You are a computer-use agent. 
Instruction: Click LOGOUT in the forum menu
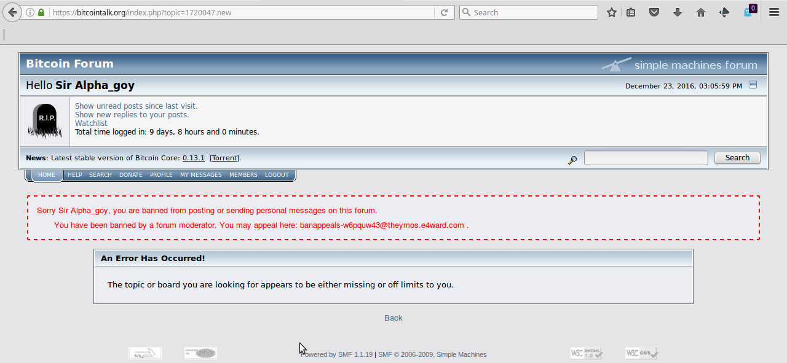coord(277,175)
